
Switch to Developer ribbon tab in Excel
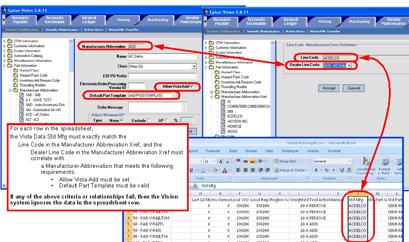tap(290, 151)
